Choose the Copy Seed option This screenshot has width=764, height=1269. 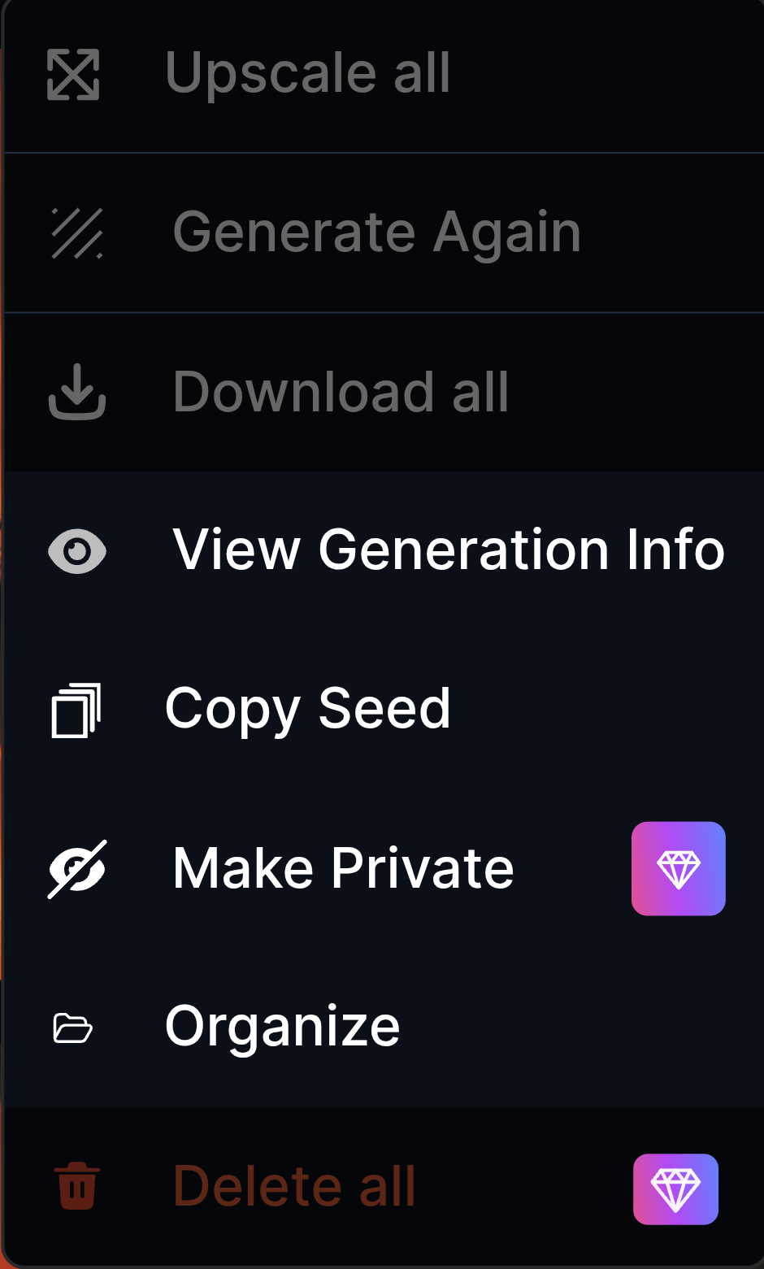pyautogui.click(x=307, y=709)
